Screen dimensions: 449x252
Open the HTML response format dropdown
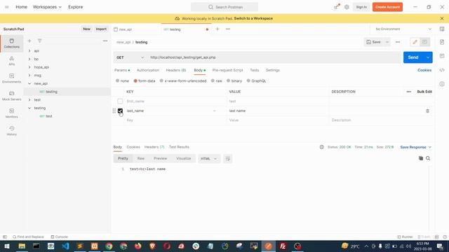[x=208, y=159]
